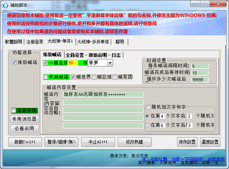Uncheck the 喊世界 checkbox

point(73,77)
